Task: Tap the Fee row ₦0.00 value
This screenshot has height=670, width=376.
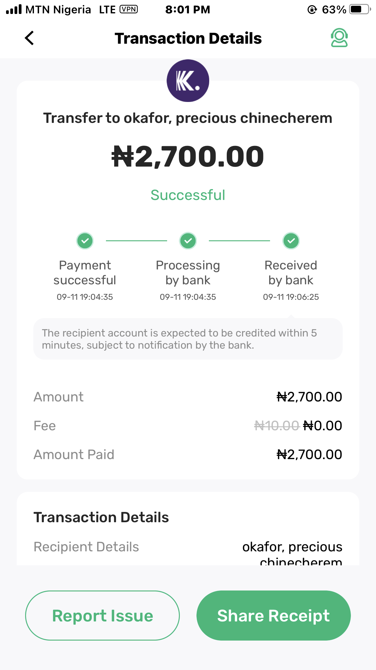Action: (x=323, y=426)
